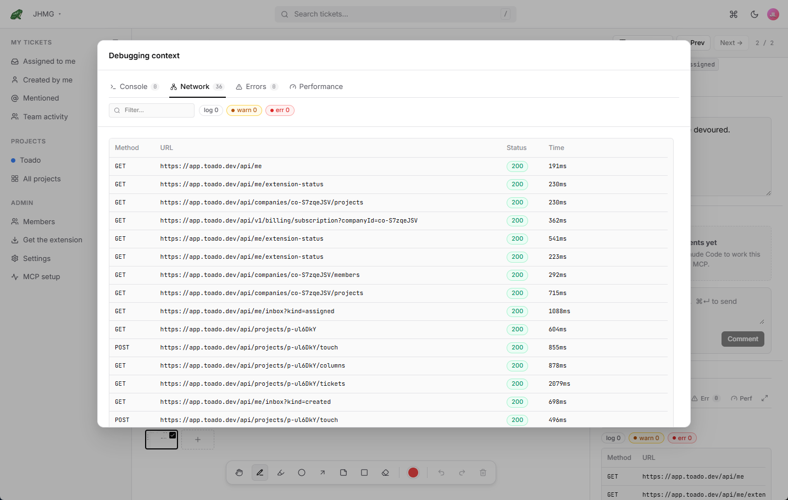788x500 pixels.
Task: Open the JHMG workspace dropdown
Action: tap(47, 14)
